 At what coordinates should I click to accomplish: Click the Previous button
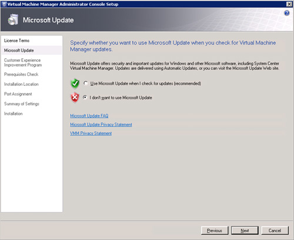(x=215, y=231)
